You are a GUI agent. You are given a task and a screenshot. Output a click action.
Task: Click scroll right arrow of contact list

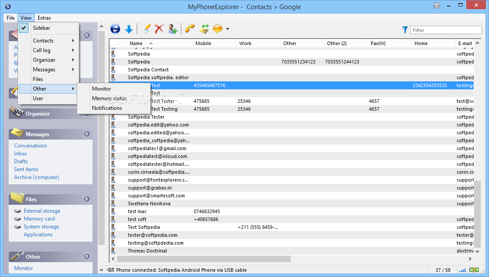click(x=470, y=259)
